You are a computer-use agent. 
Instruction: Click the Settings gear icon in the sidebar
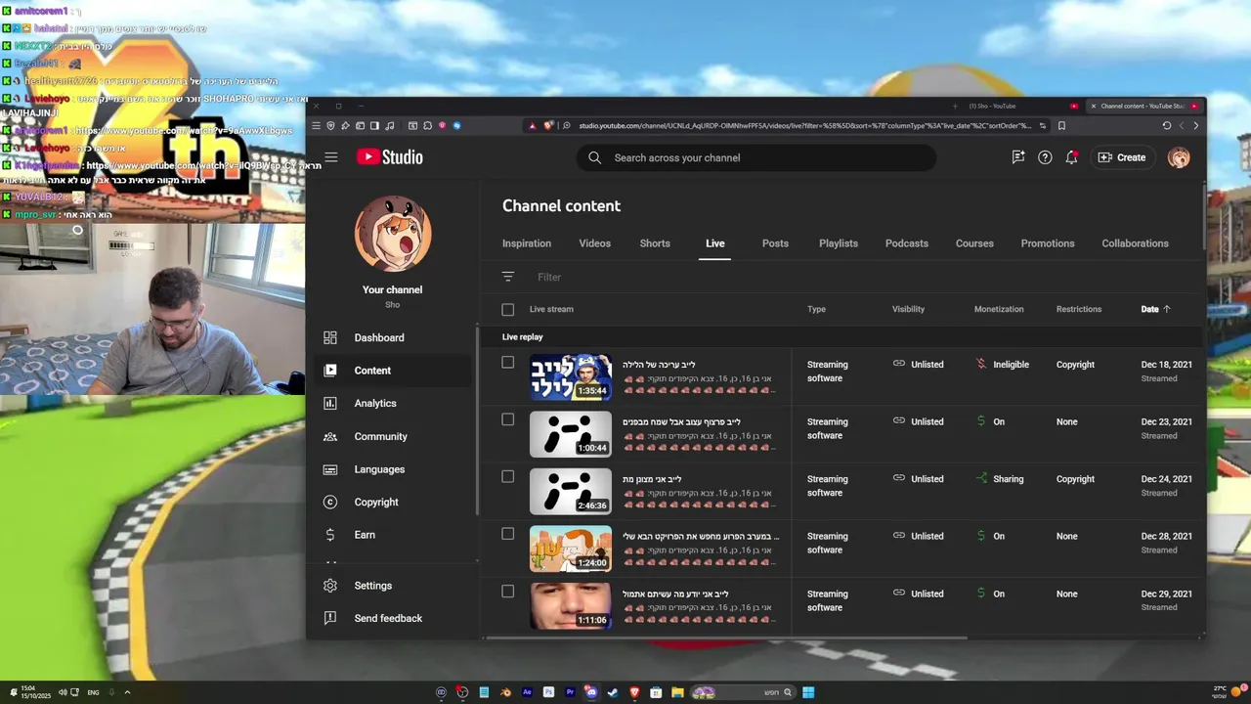pyautogui.click(x=330, y=586)
